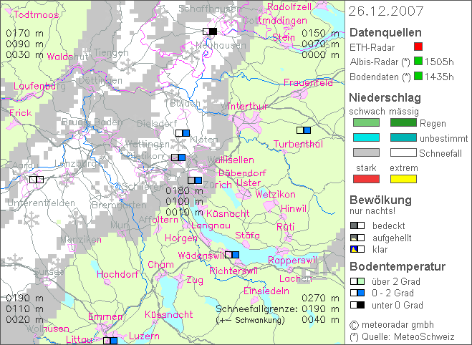Image resolution: width=472 pixels, height=345 pixels.
Task: Click the aufgehellt cloud cover legend icon
Action: click(x=357, y=238)
